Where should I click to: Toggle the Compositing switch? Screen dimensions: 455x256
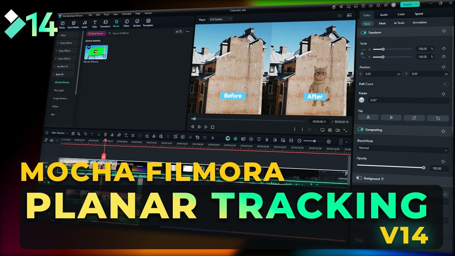click(361, 129)
